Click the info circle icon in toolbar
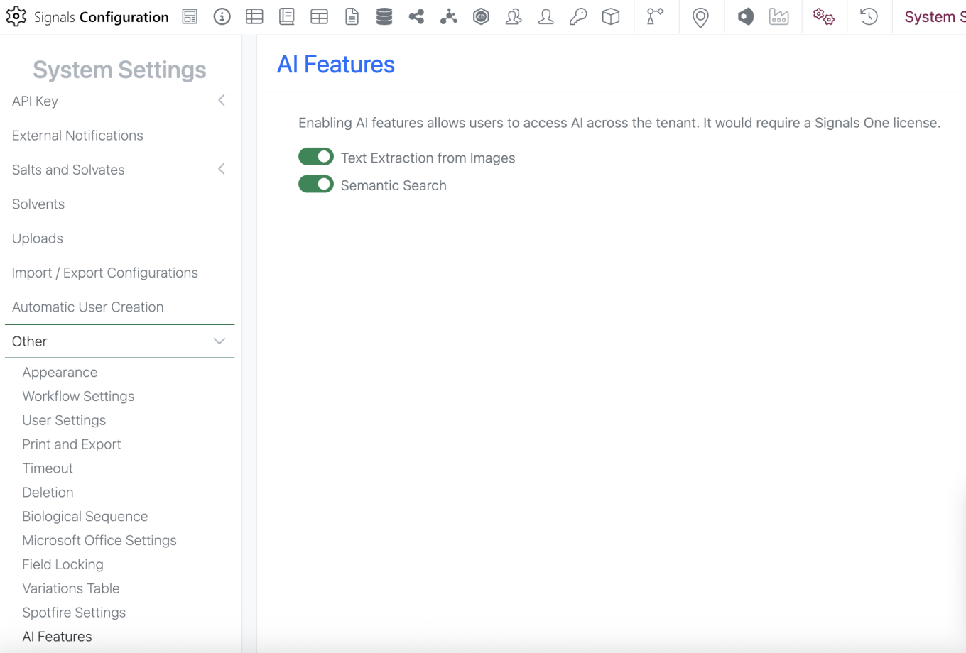Screen dimensions: 966x653 point(222,16)
